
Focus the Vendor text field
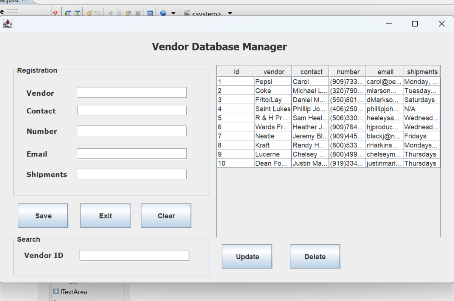132,93
